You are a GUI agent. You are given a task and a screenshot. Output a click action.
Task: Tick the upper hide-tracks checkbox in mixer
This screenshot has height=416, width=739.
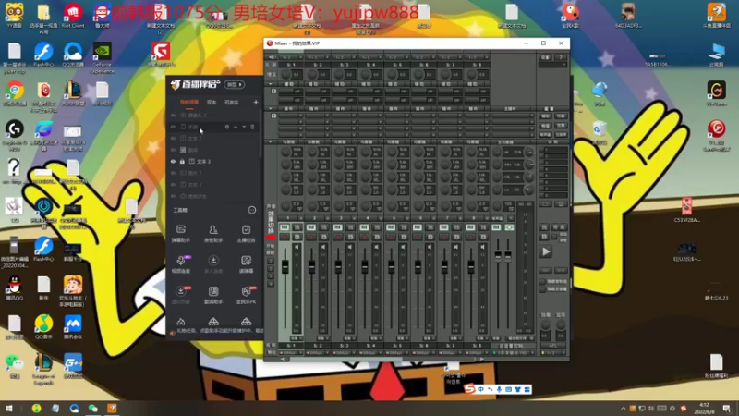[542, 281]
